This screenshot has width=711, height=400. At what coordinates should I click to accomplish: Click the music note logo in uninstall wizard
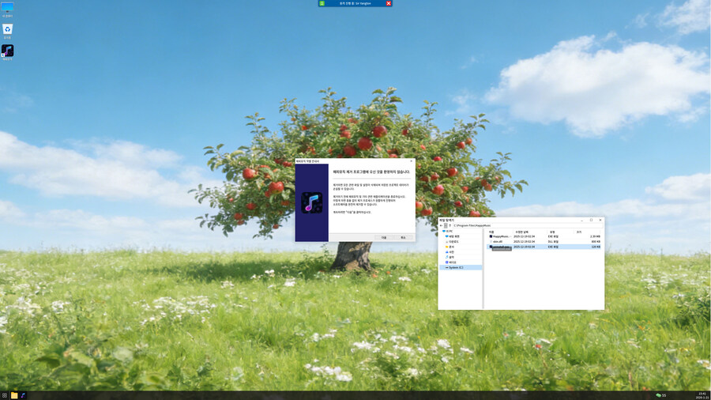click(312, 203)
